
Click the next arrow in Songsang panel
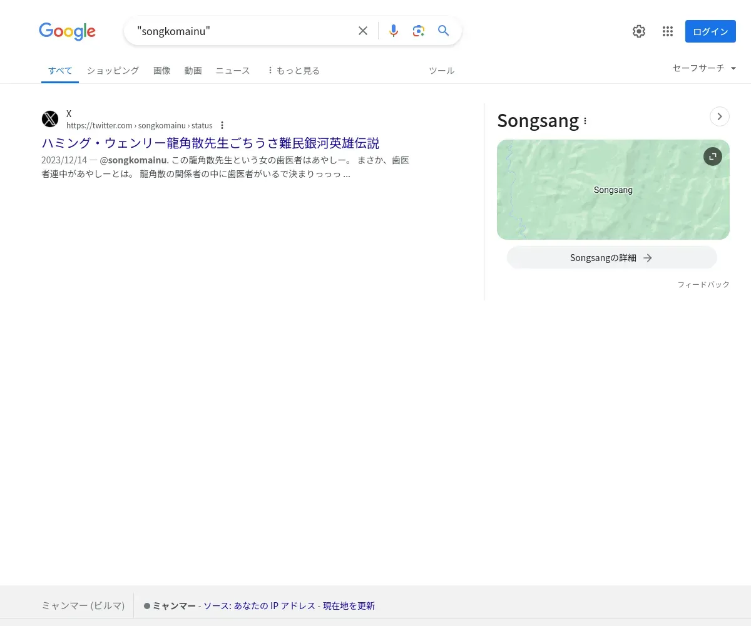[720, 116]
